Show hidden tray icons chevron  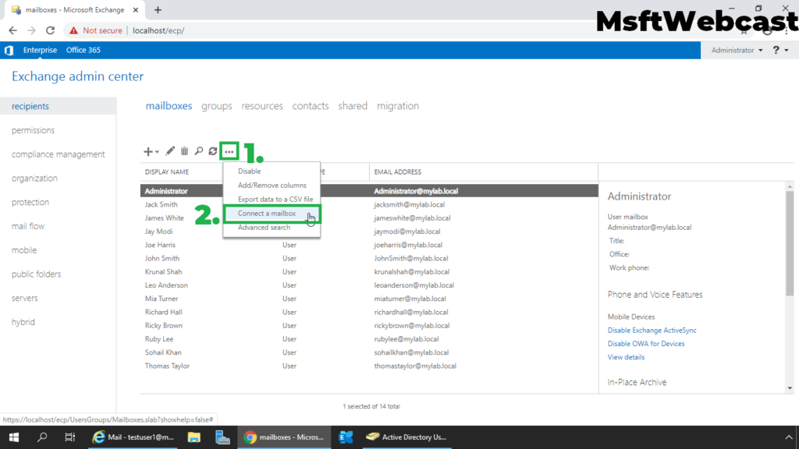tap(789, 437)
